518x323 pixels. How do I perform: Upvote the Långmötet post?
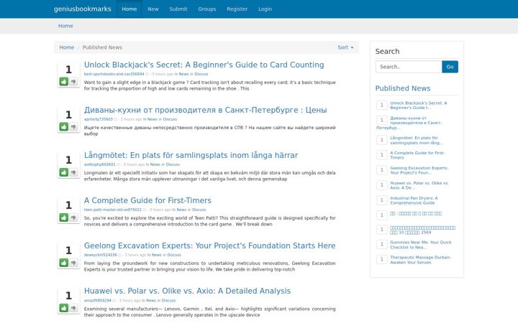tap(64, 172)
